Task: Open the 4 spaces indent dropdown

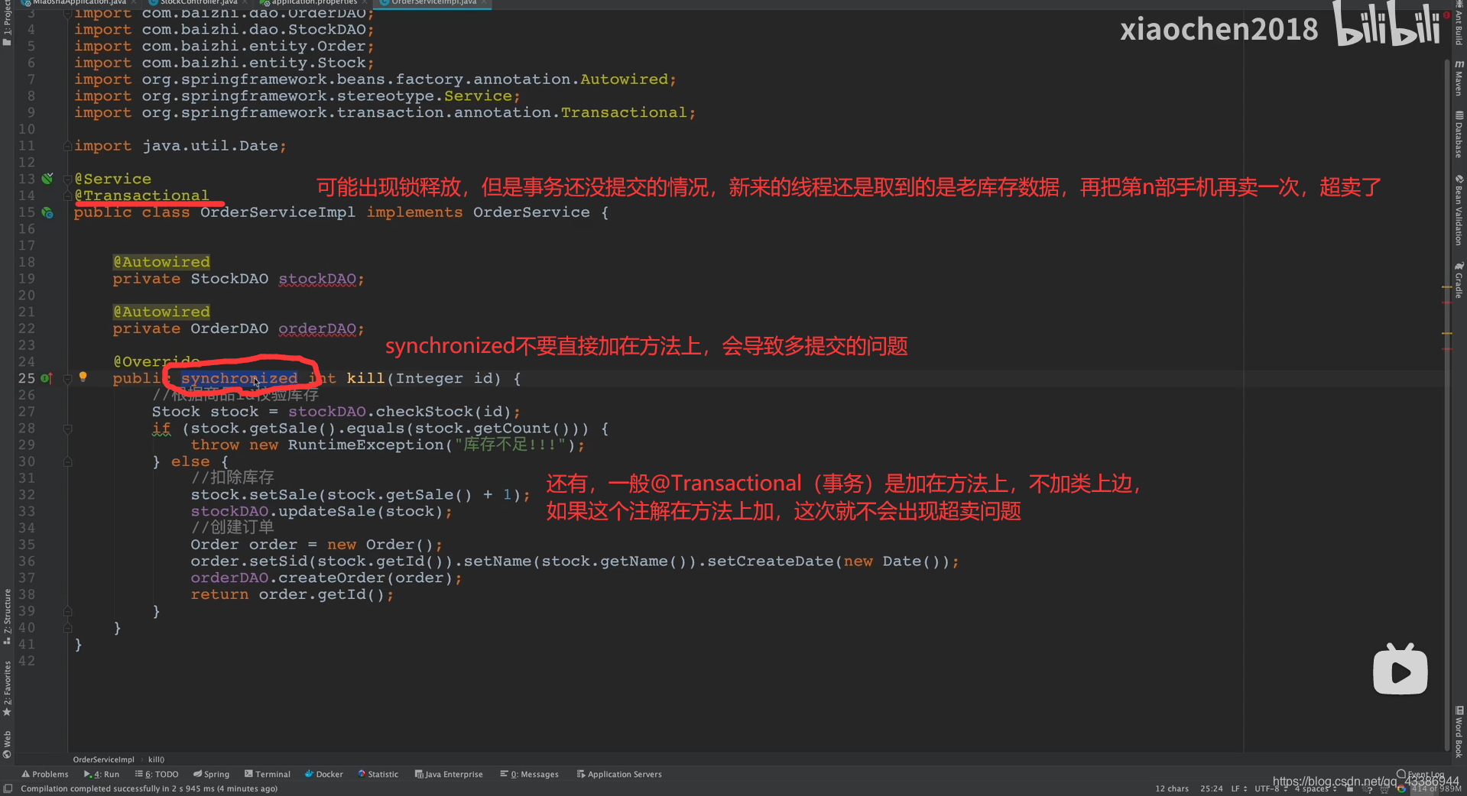Action: click(x=1315, y=788)
